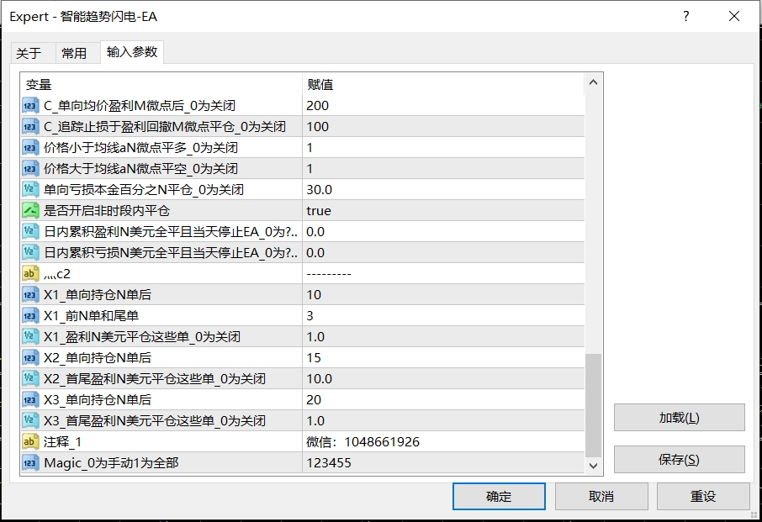The width and height of the screenshot is (762, 522).
Task: Click the numeric icon next to X1_前N单和尾单
Action: [31, 315]
